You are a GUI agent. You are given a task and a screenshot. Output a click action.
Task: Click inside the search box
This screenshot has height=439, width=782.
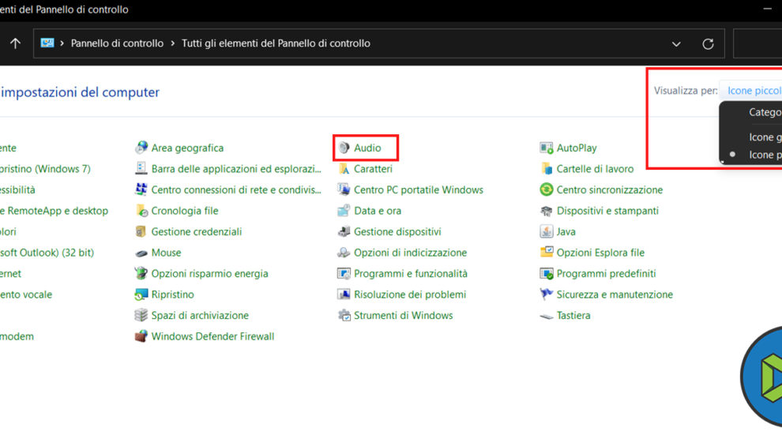(758, 43)
